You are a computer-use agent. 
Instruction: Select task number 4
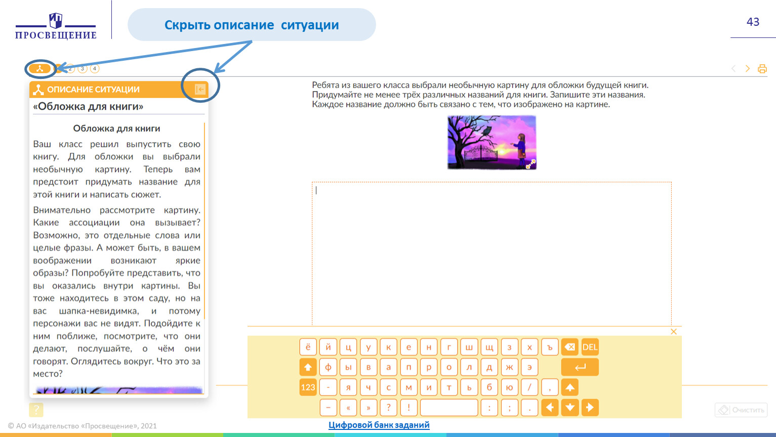point(95,69)
